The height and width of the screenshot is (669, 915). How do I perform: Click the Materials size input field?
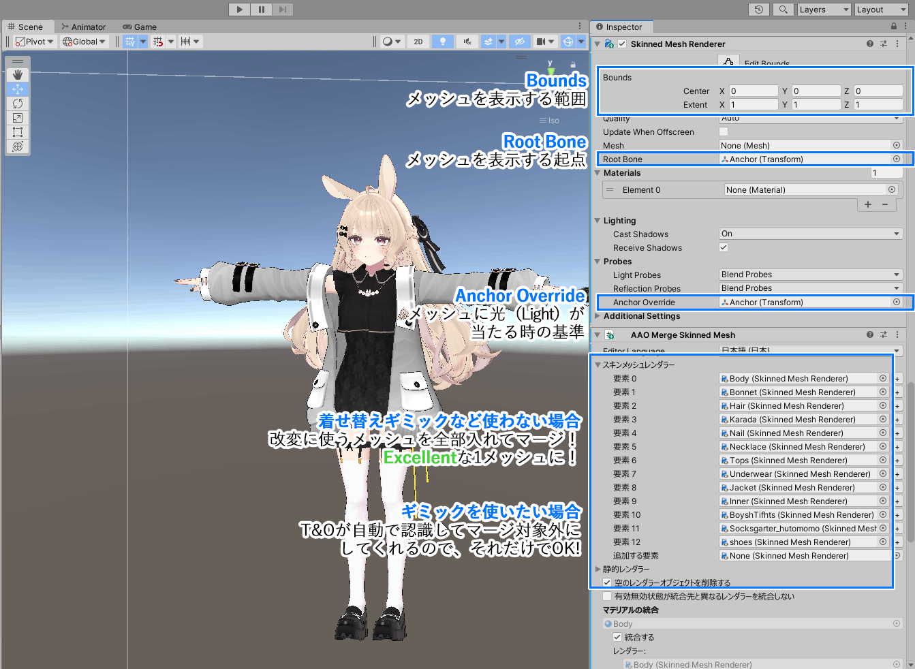point(886,173)
